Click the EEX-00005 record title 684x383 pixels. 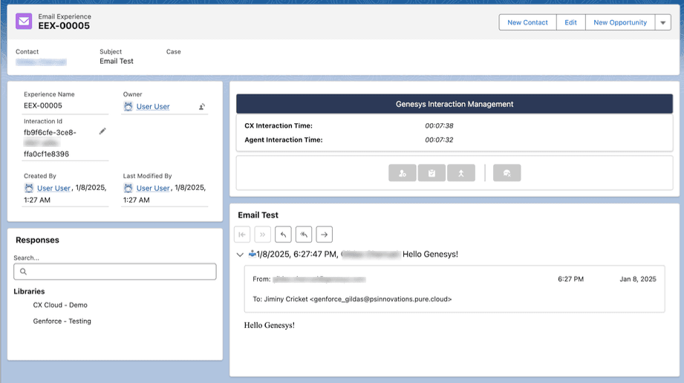pos(64,26)
